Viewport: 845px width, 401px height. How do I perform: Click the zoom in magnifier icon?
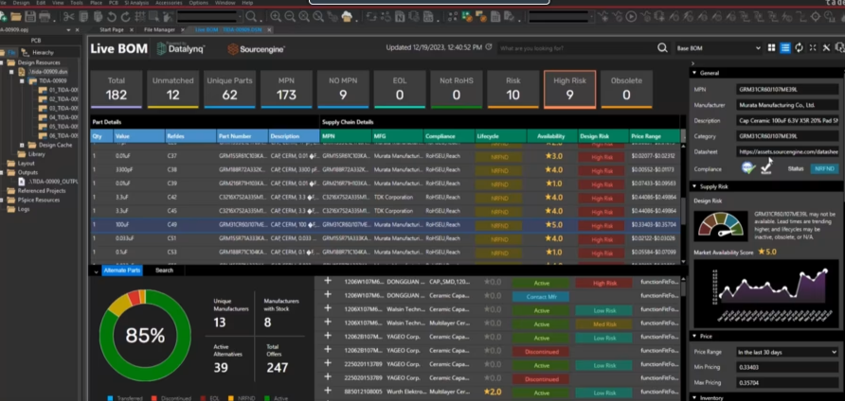tap(276, 17)
